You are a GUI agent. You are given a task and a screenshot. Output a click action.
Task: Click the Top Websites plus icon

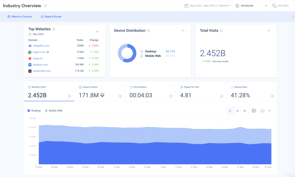97,32
